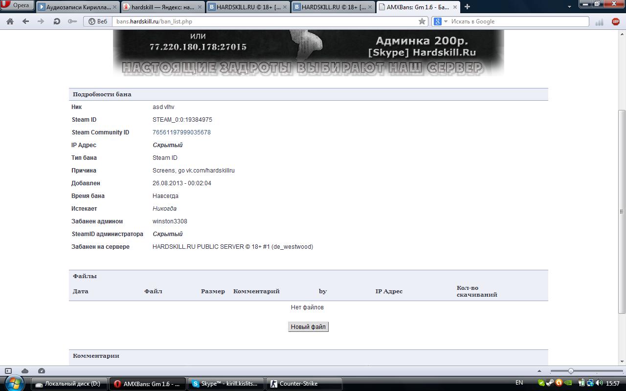Click the Нет файлов message
Screen dimensions: 626x391
point(307,307)
